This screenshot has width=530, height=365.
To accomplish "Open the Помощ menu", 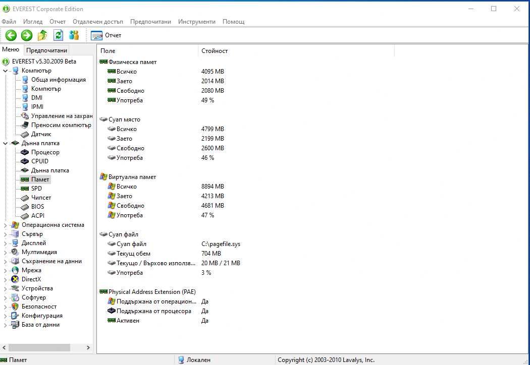I will [x=233, y=22].
